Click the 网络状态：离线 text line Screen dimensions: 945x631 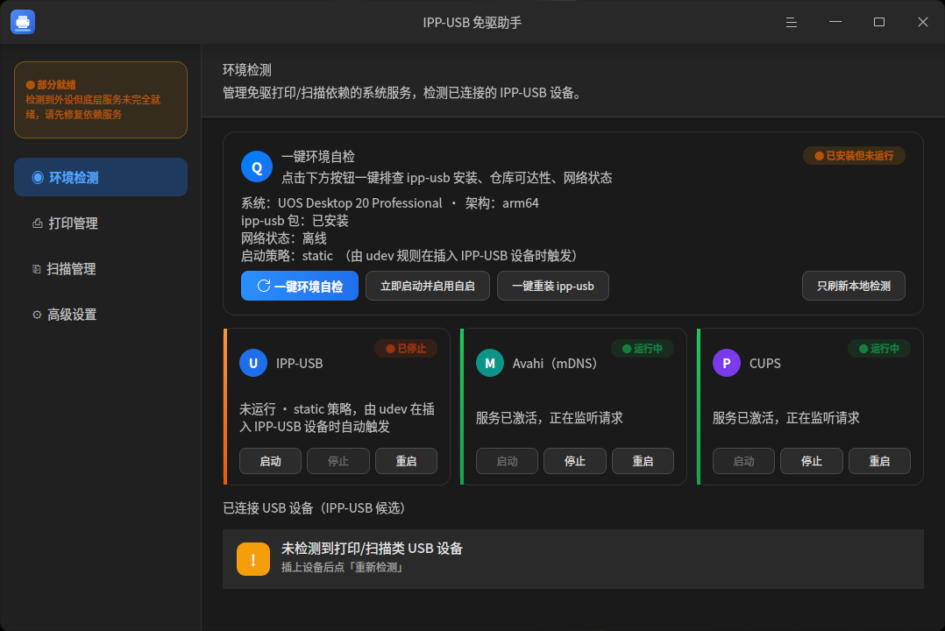(x=284, y=238)
